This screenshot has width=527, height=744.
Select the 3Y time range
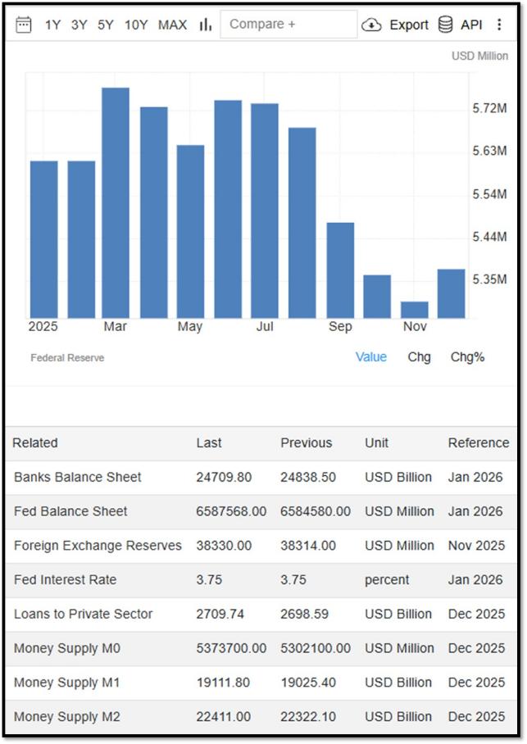(x=80, y=25)
